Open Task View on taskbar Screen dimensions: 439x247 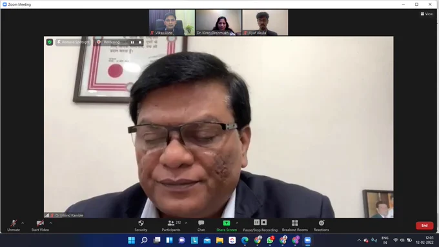tap(157, 241)
